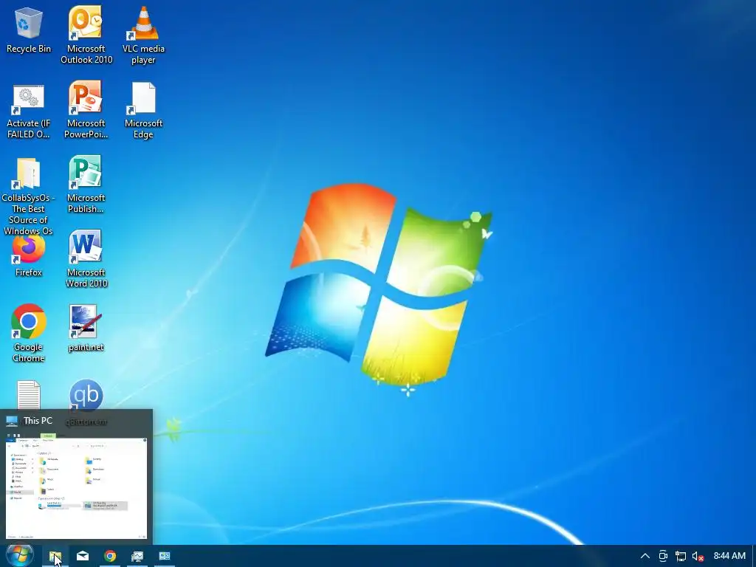Select the qBittorrent desktop icon
756x567 pixels.
point(86,396)
